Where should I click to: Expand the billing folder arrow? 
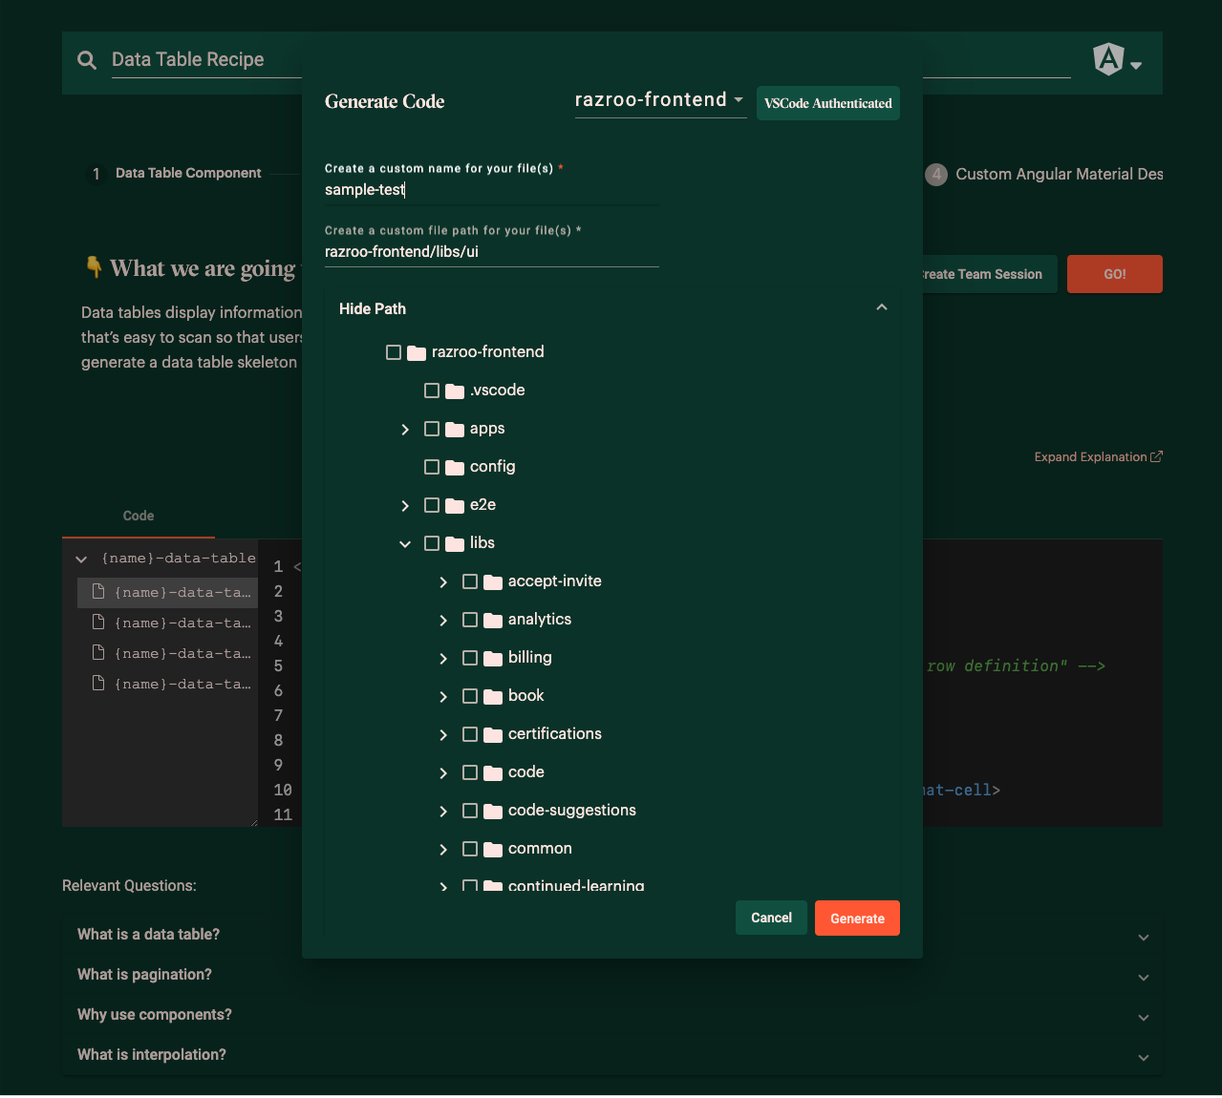(x=443, y=659)
